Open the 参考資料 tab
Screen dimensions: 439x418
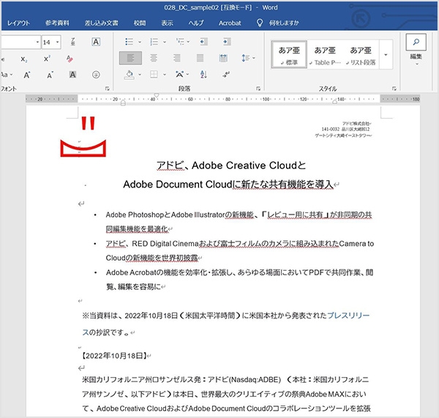pos(57,23)
